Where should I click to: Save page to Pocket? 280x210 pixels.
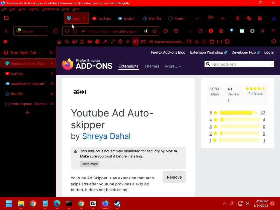tap(176, 31)
